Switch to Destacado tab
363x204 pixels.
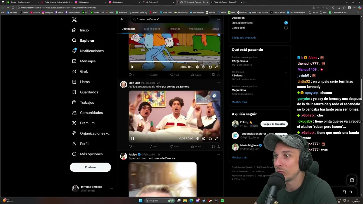128,29
